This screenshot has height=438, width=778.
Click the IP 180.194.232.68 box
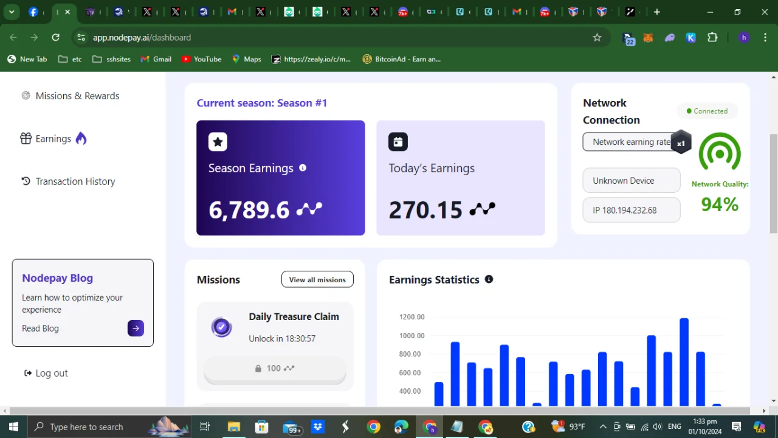click(x=632, y=210)
